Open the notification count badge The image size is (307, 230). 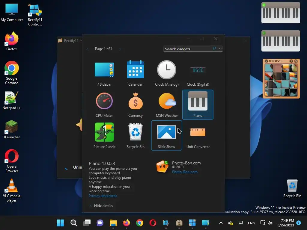tap(299, 223)
